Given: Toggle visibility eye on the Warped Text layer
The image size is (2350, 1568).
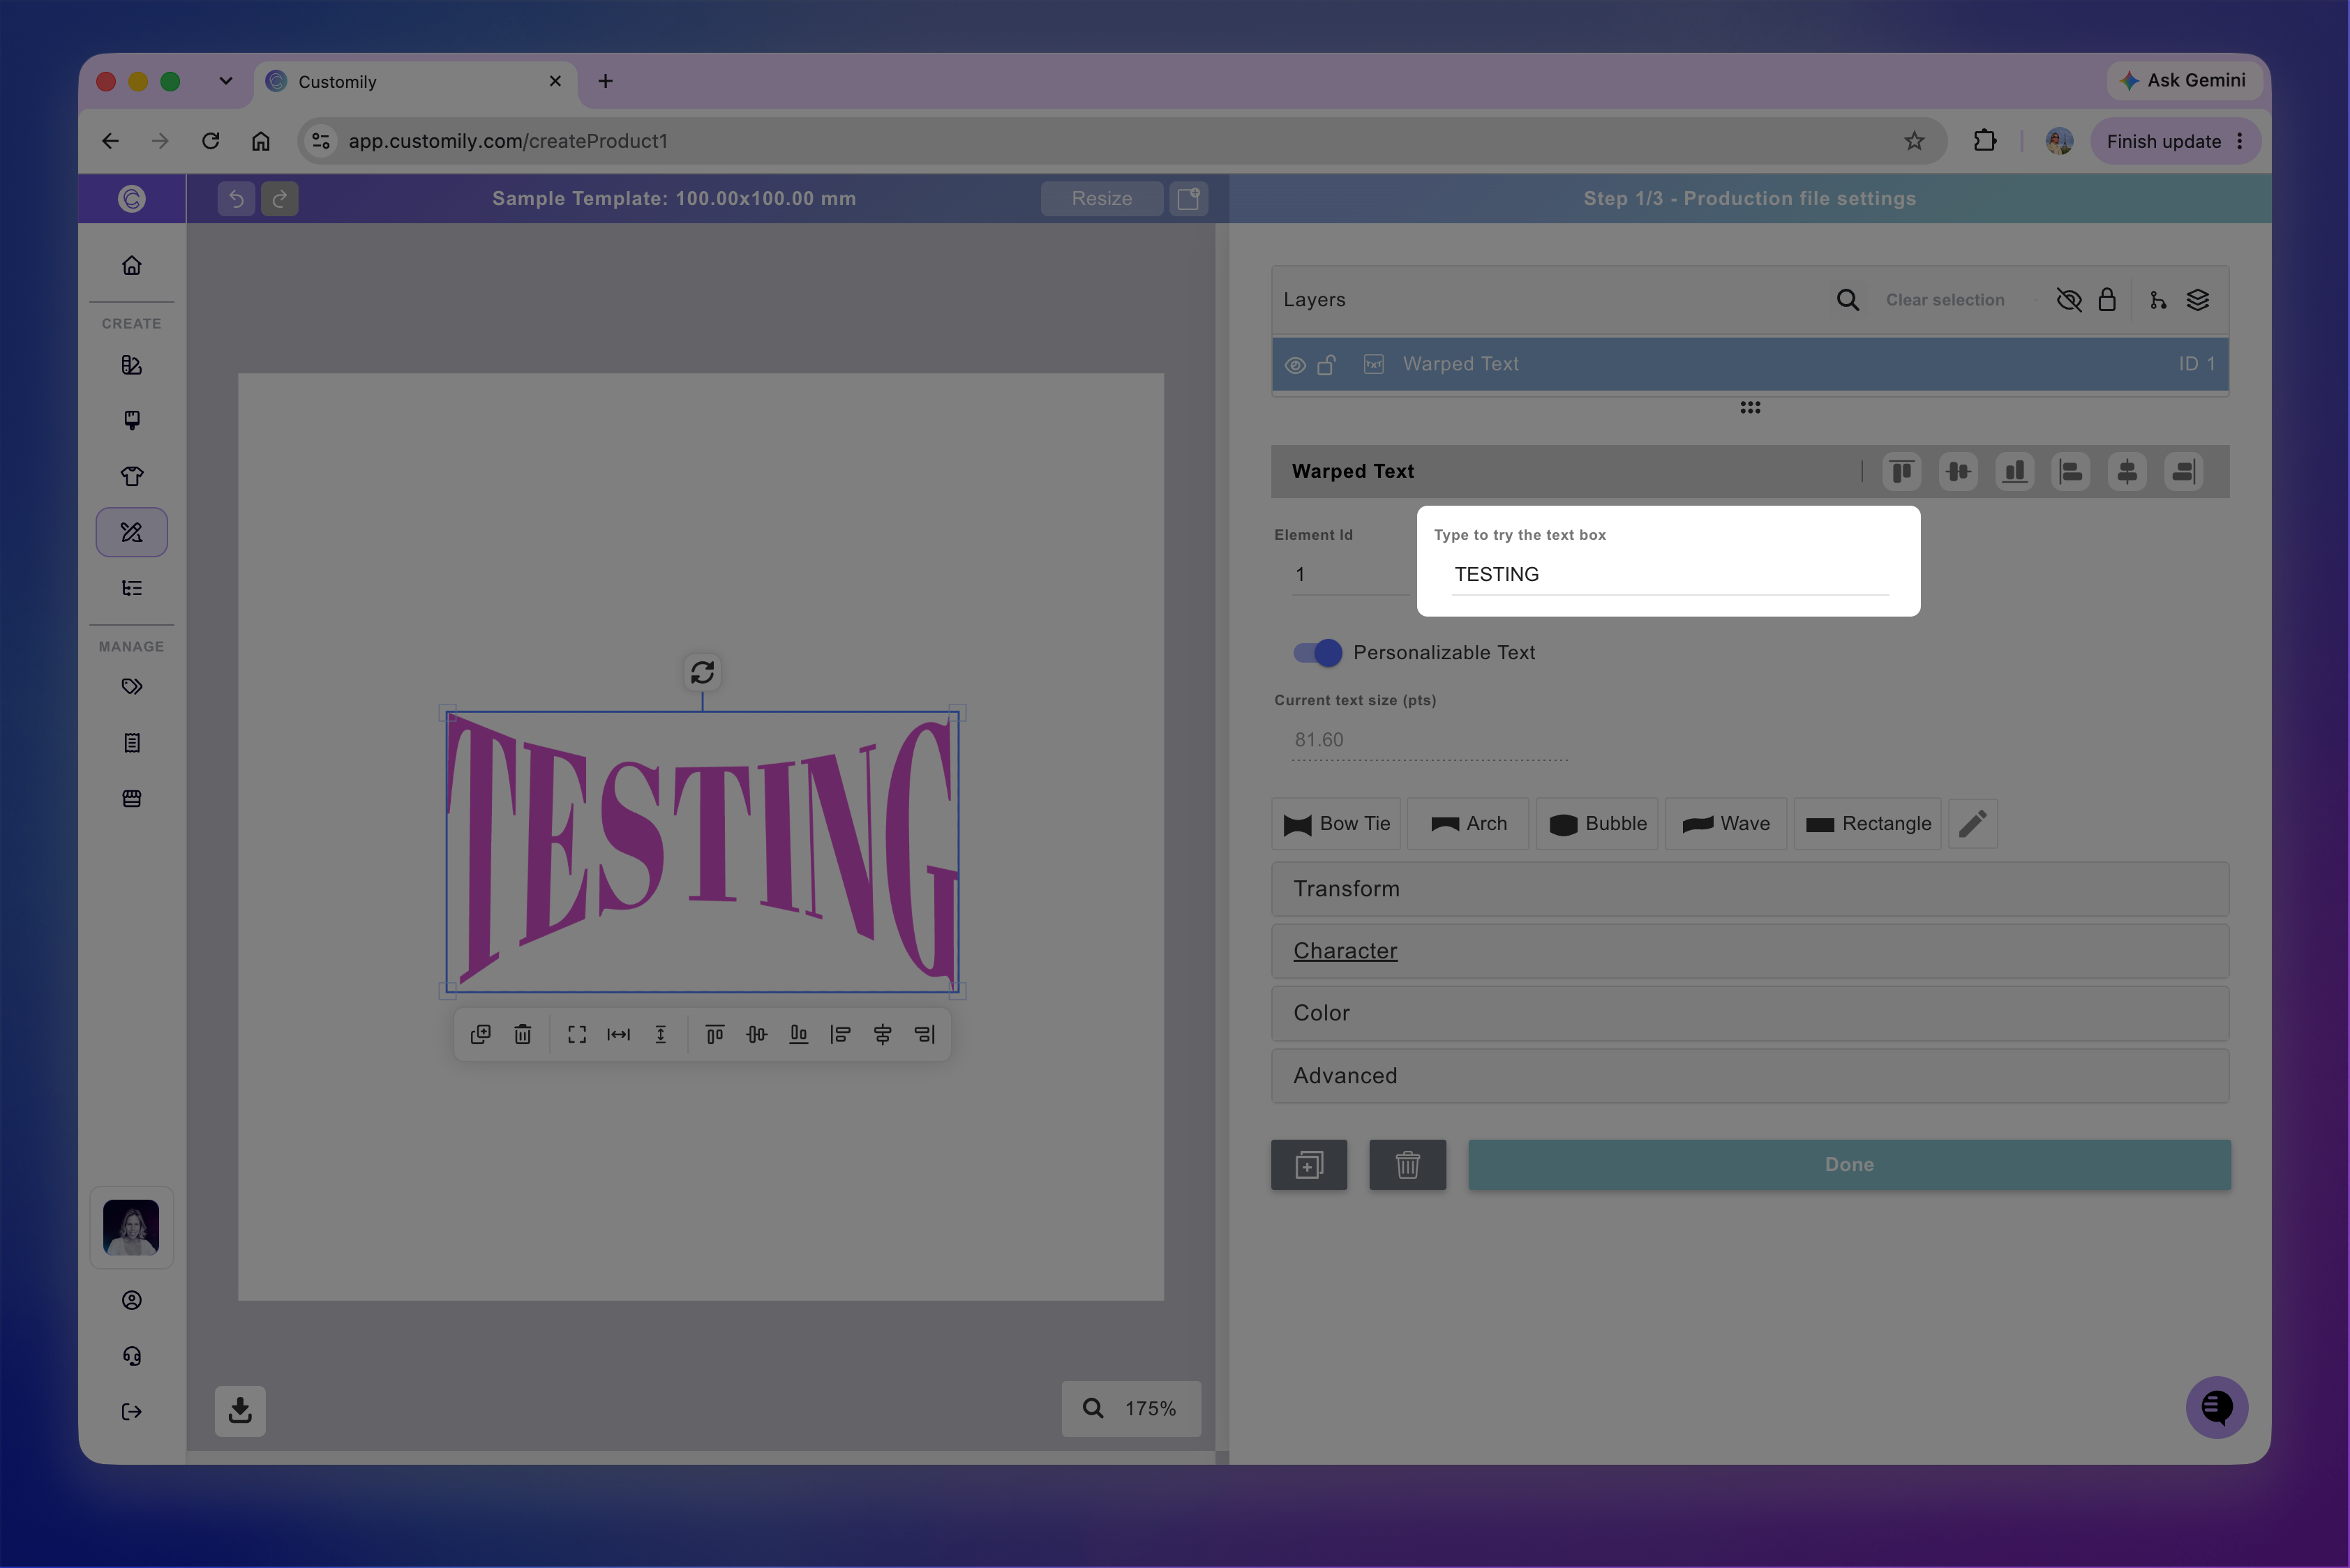Looking at the screenshot, I should 1296,365.
